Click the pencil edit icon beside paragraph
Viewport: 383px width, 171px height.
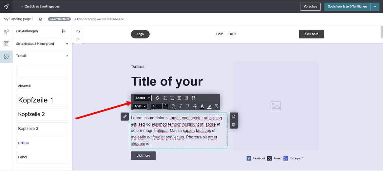point(124,117)
